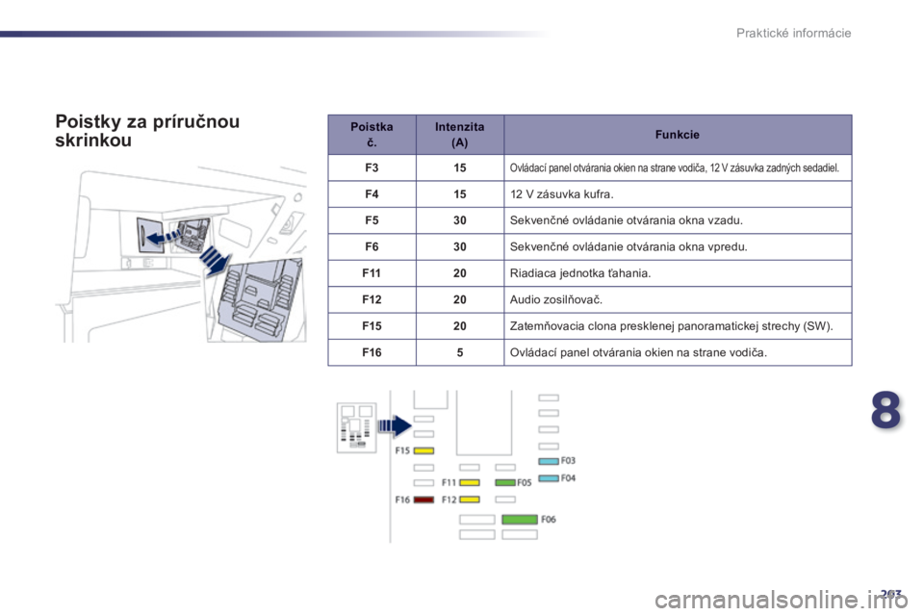Click the yellow F12 fuse in diagram
This screenshot has width=924, height=616.
(470, 500)
